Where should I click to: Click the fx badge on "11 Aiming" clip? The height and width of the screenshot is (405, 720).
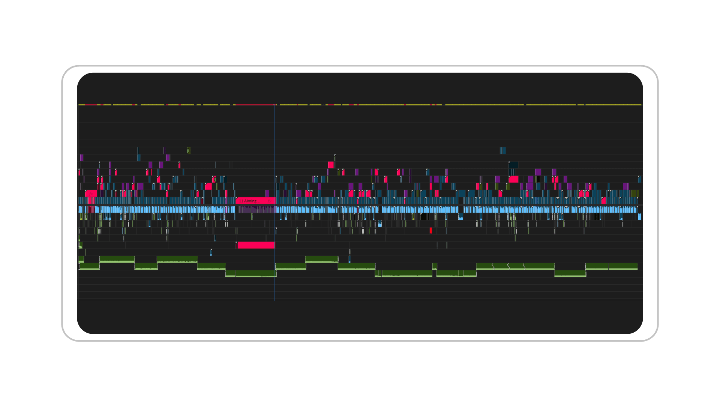click(269, 201)
